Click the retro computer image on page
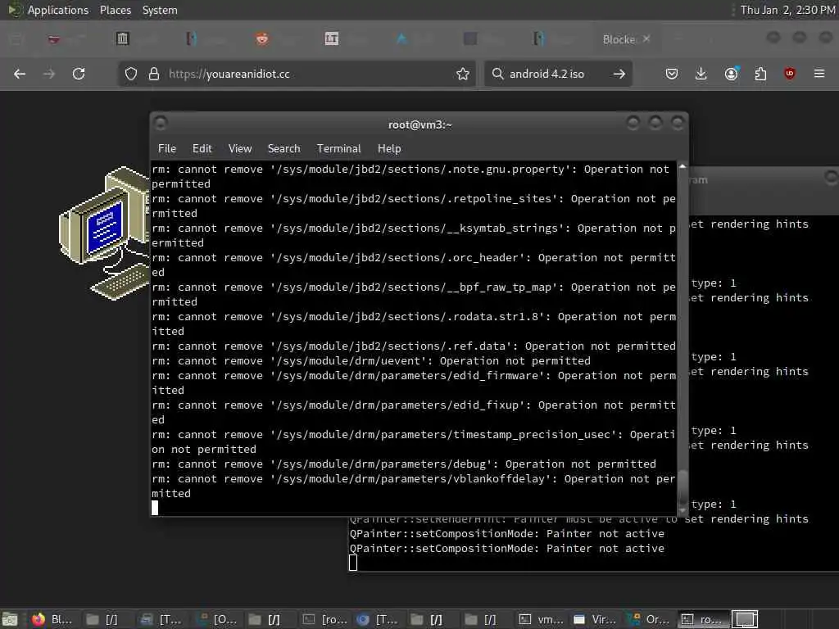This screenshot has height=629, width=839. click(x=104, y=233)
